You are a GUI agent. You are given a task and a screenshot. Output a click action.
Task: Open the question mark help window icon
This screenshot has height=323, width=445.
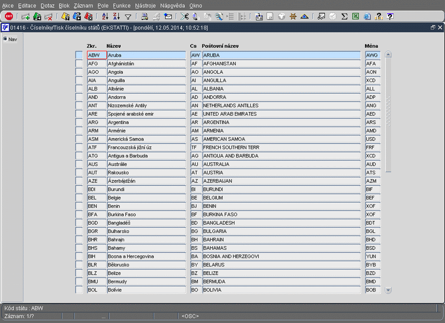(x=390, y=17)
